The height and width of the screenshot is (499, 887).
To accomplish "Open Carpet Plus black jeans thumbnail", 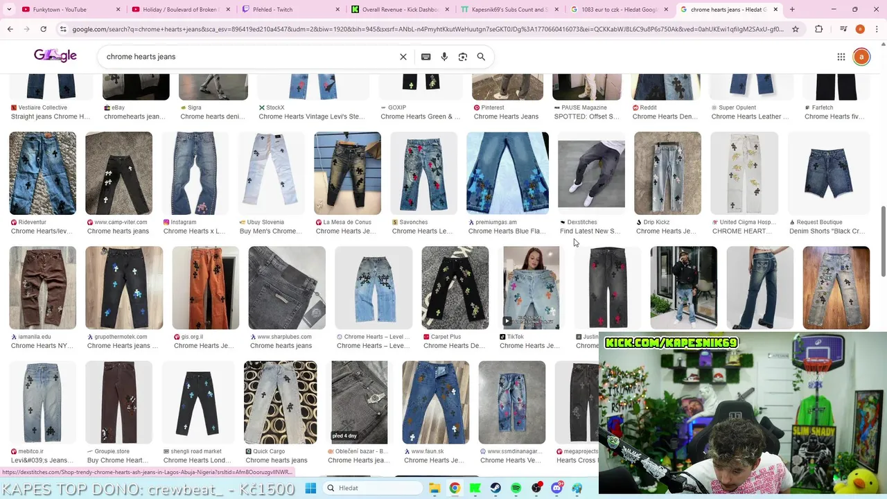I will (x=455, y=288).
